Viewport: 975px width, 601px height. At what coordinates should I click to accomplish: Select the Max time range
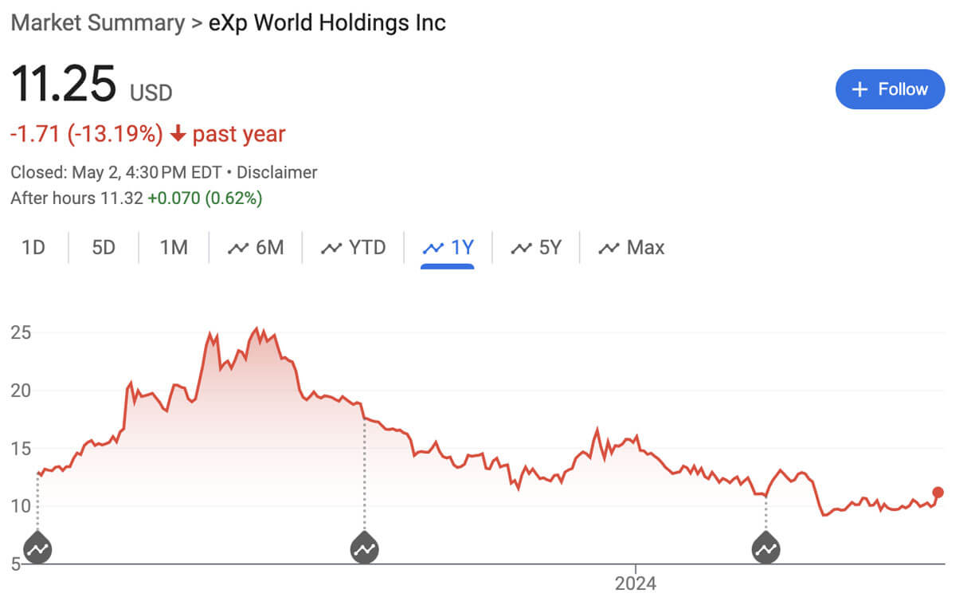[x=644, y=248]
